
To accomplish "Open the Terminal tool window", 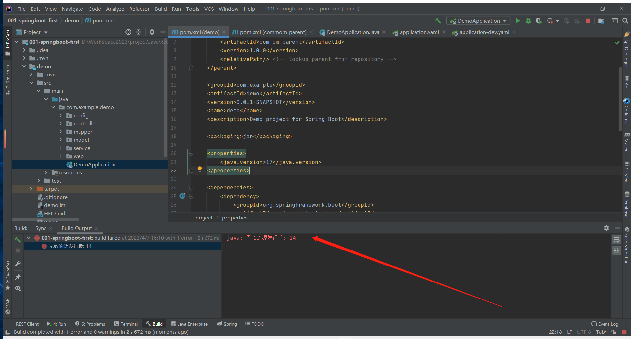I will point(126,324).
